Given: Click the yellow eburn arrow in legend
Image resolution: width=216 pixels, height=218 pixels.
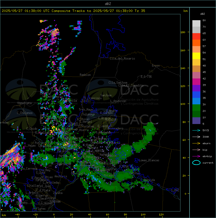Looking at the screenshot, I should [196, 143].
